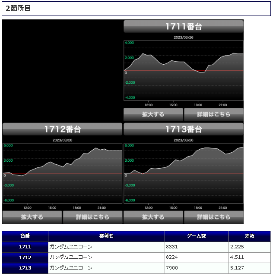Click date 2023/03/26 above 1713 graph

pos(184,140)
